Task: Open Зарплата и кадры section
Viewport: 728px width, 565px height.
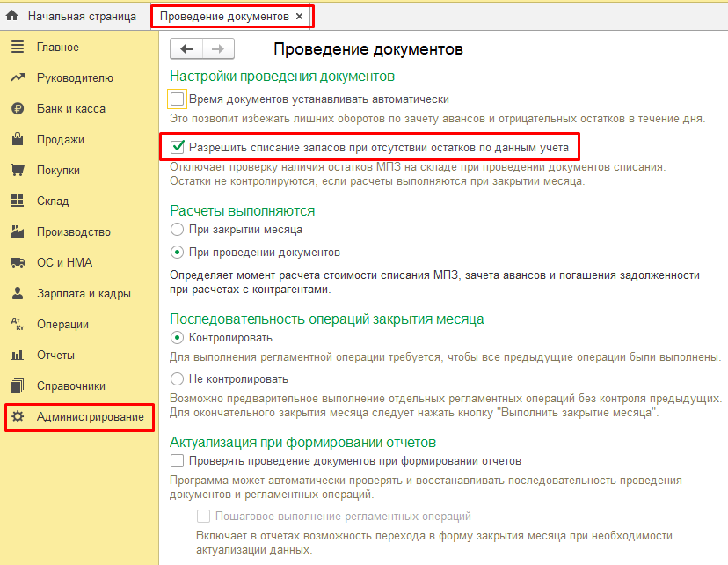Action: coord(84,294)
